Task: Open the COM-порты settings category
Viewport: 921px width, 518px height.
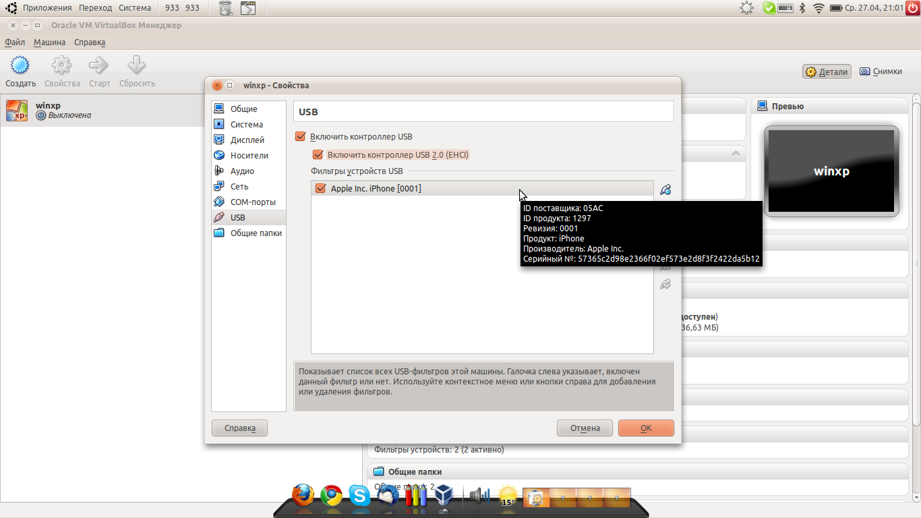Action: click(248, 202)
